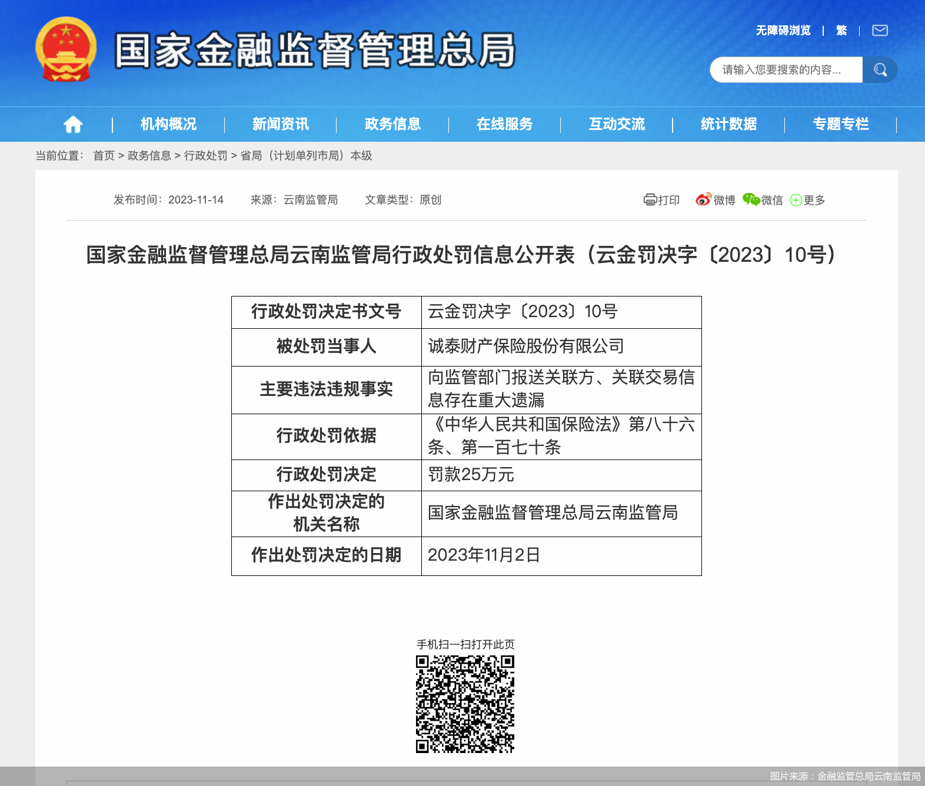The width and height of the screenshot is (925, 786).
Task: Open the 统计数据 menu
Action: (728, 124)
